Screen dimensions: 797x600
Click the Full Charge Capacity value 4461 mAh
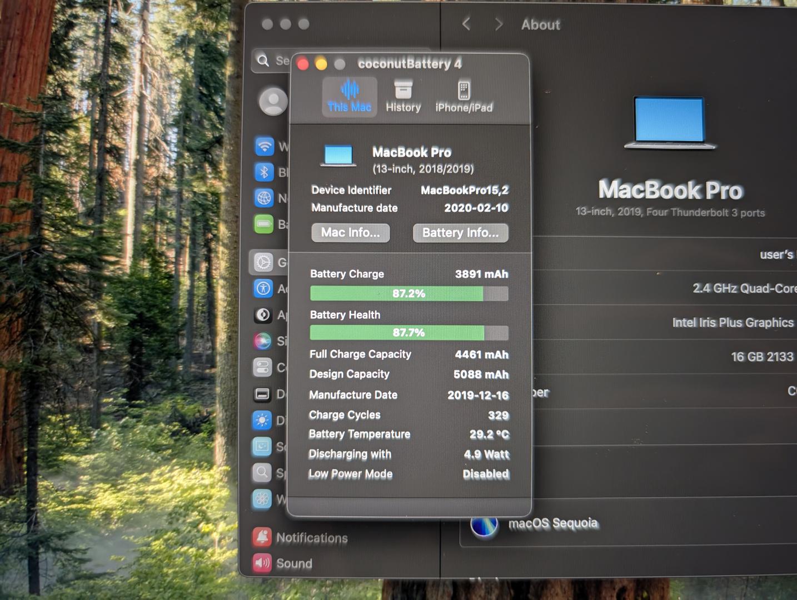pos(482,354)
